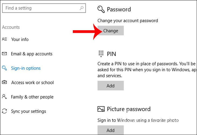Open Access work or school settings
Viewport: 197px width, 135px height.
coord(32,82)
